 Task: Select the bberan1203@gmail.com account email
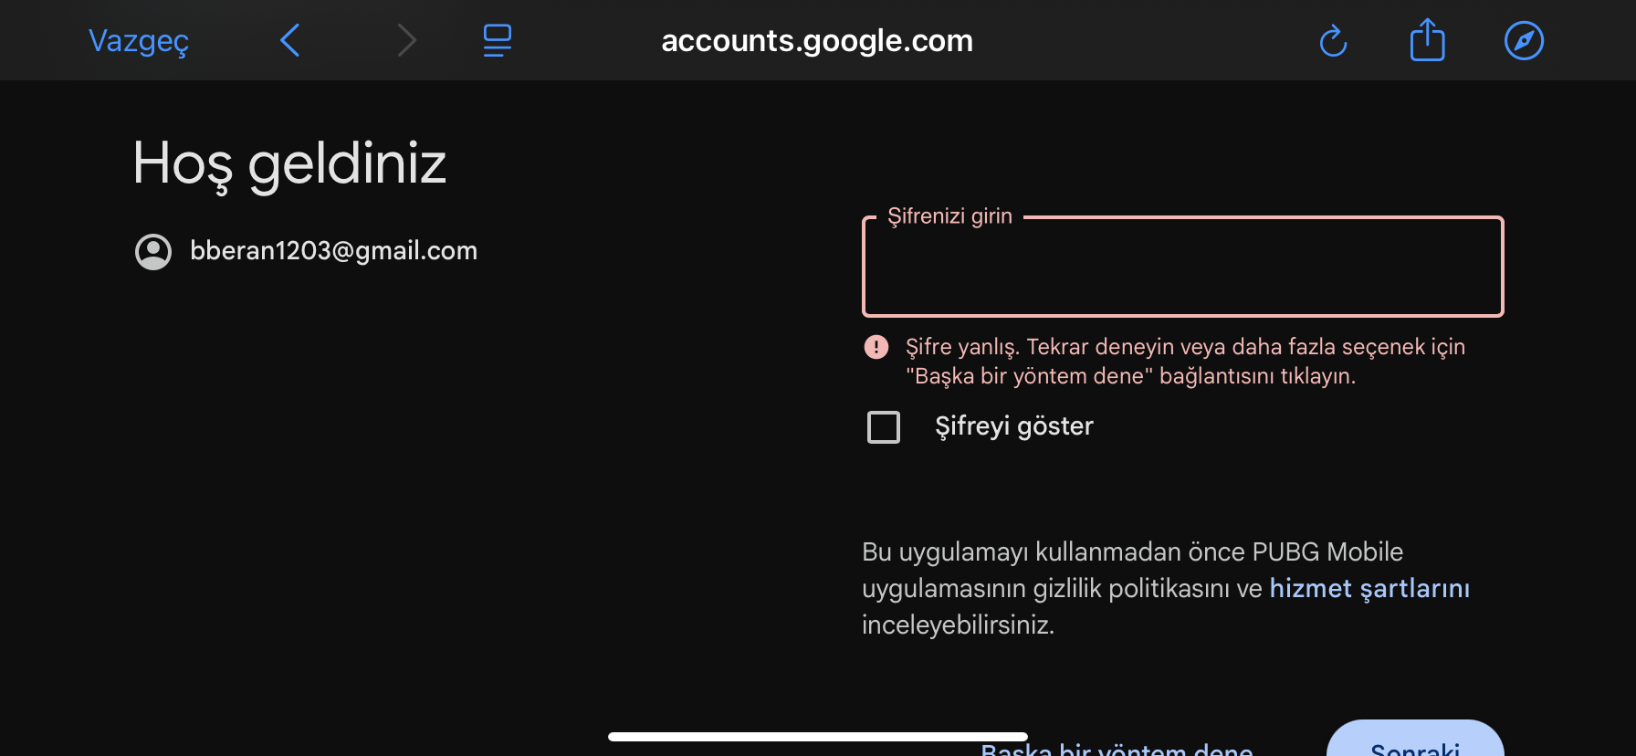click(x=333, y=251)
